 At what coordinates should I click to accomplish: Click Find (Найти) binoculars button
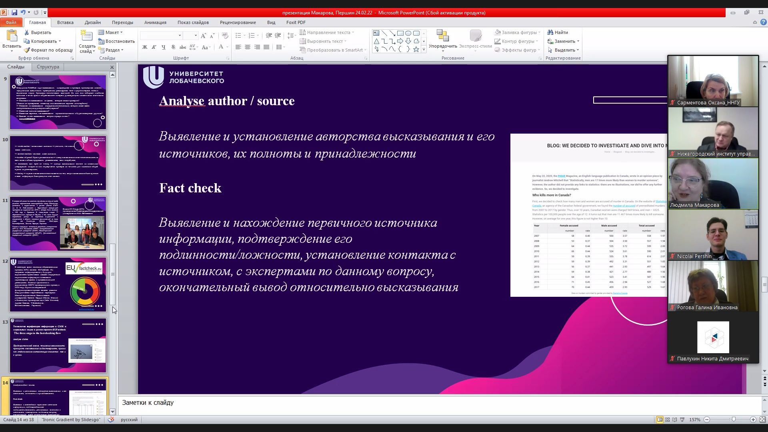tap(558, 32)
